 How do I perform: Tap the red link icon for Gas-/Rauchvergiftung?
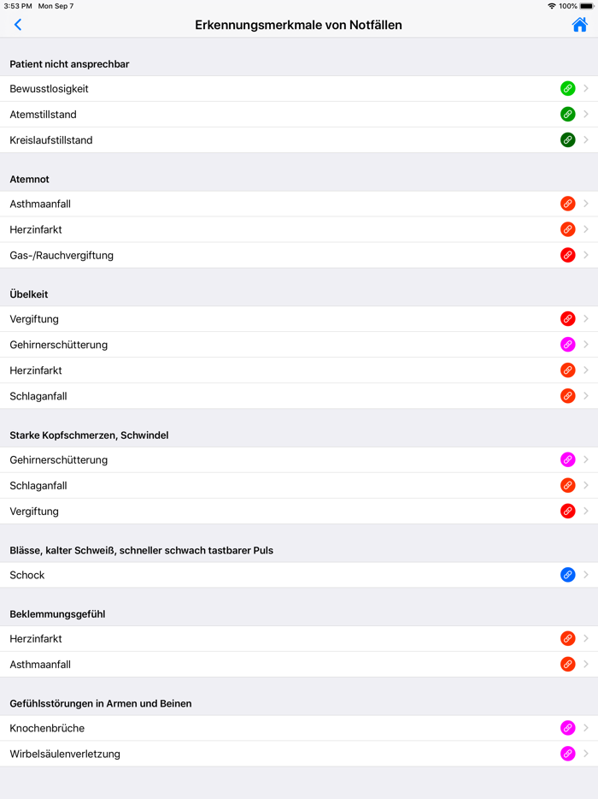[567, 255]
